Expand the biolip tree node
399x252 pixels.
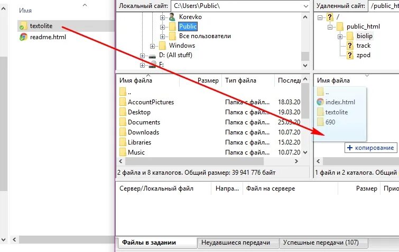coord(340,37)
